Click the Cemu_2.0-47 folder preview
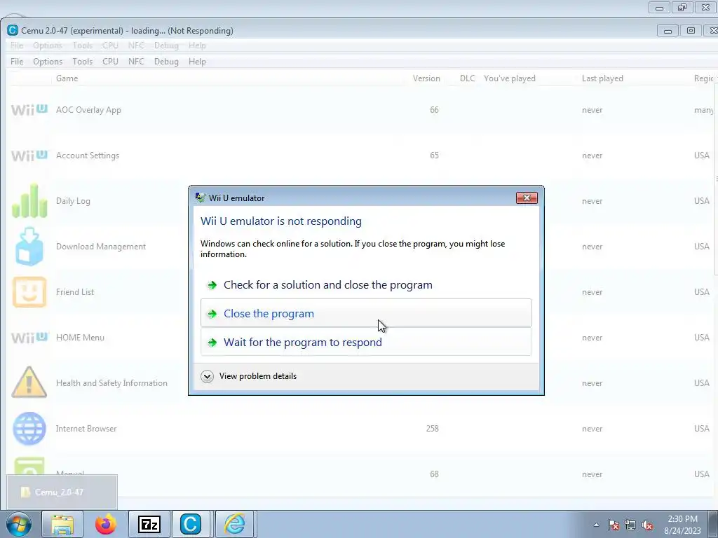The height and width of the screenshot is (538, 718). tap(62, 492)
